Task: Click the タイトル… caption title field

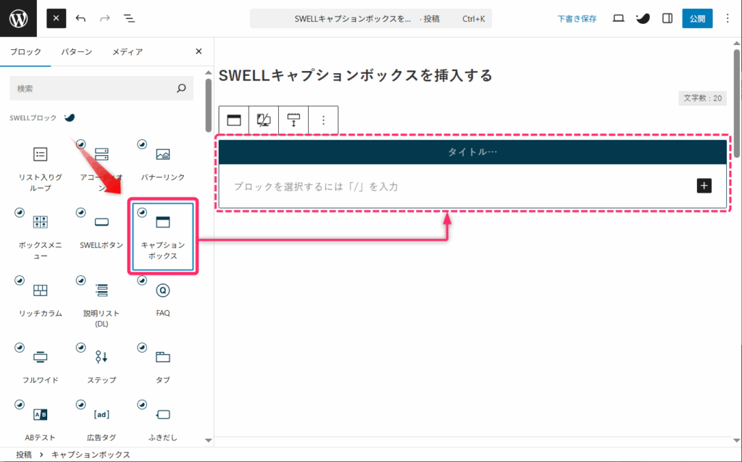Action: [472, 152]
